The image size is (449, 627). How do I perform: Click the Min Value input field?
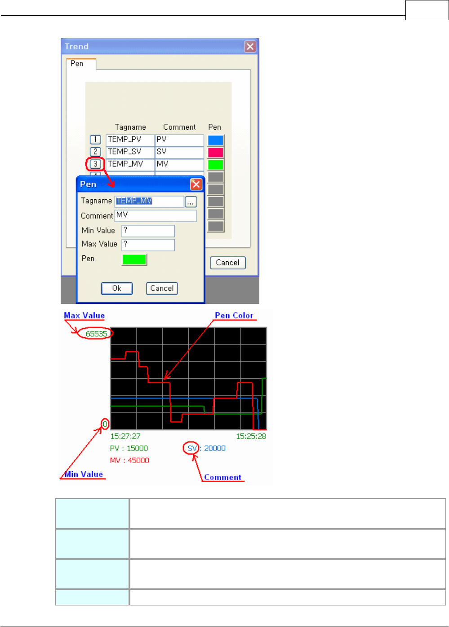148,231
